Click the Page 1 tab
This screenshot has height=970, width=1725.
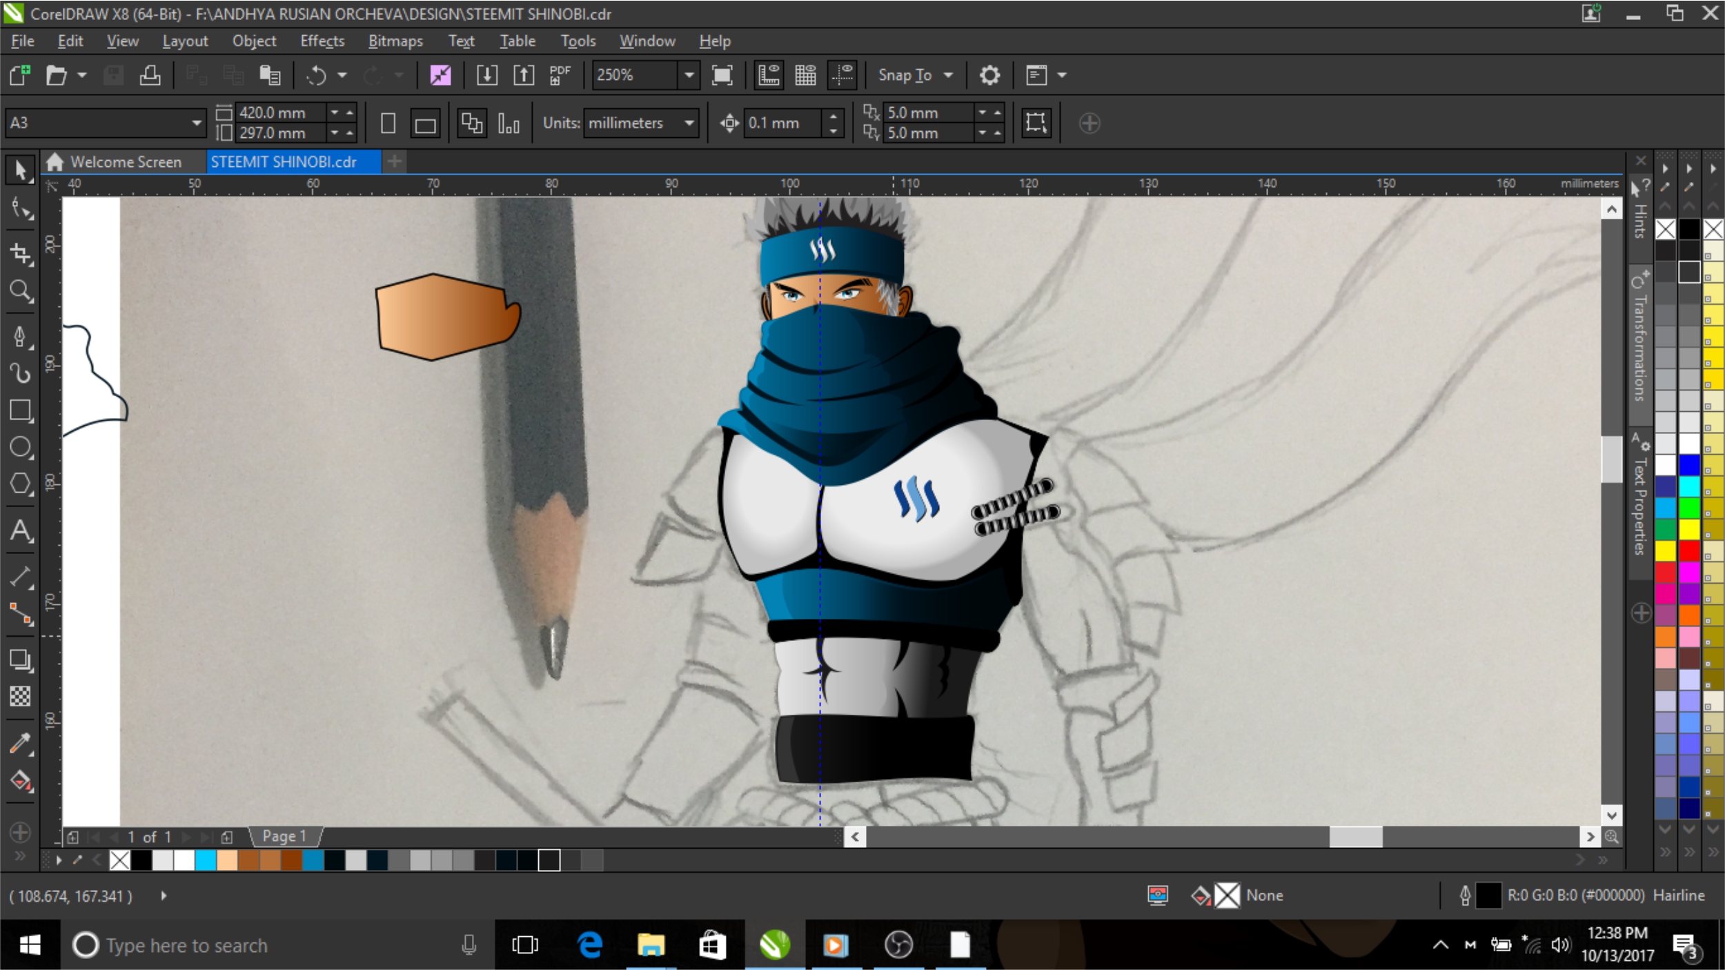(x=284, y=836)
